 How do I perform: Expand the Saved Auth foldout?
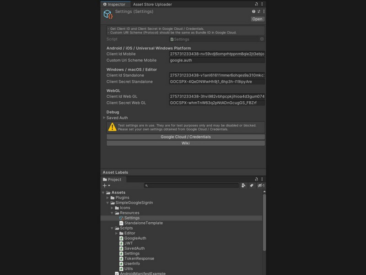coord(104,118)
